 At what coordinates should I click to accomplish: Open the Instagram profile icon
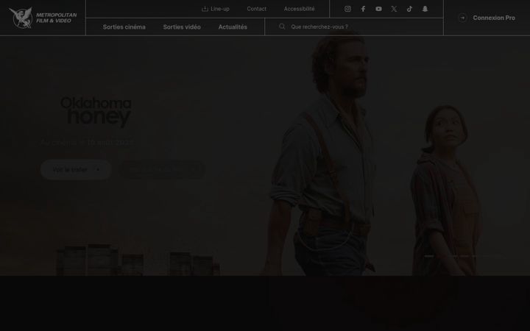[347, 9]
